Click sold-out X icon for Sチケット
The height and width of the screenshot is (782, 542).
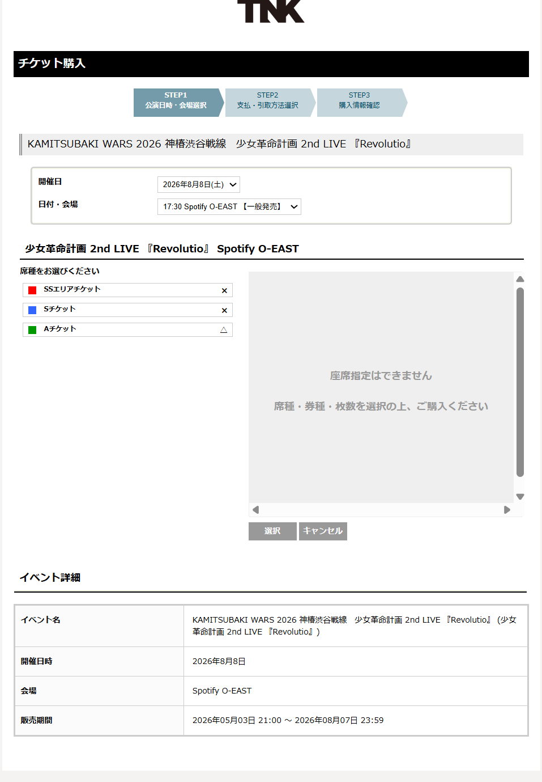[224, 310]
